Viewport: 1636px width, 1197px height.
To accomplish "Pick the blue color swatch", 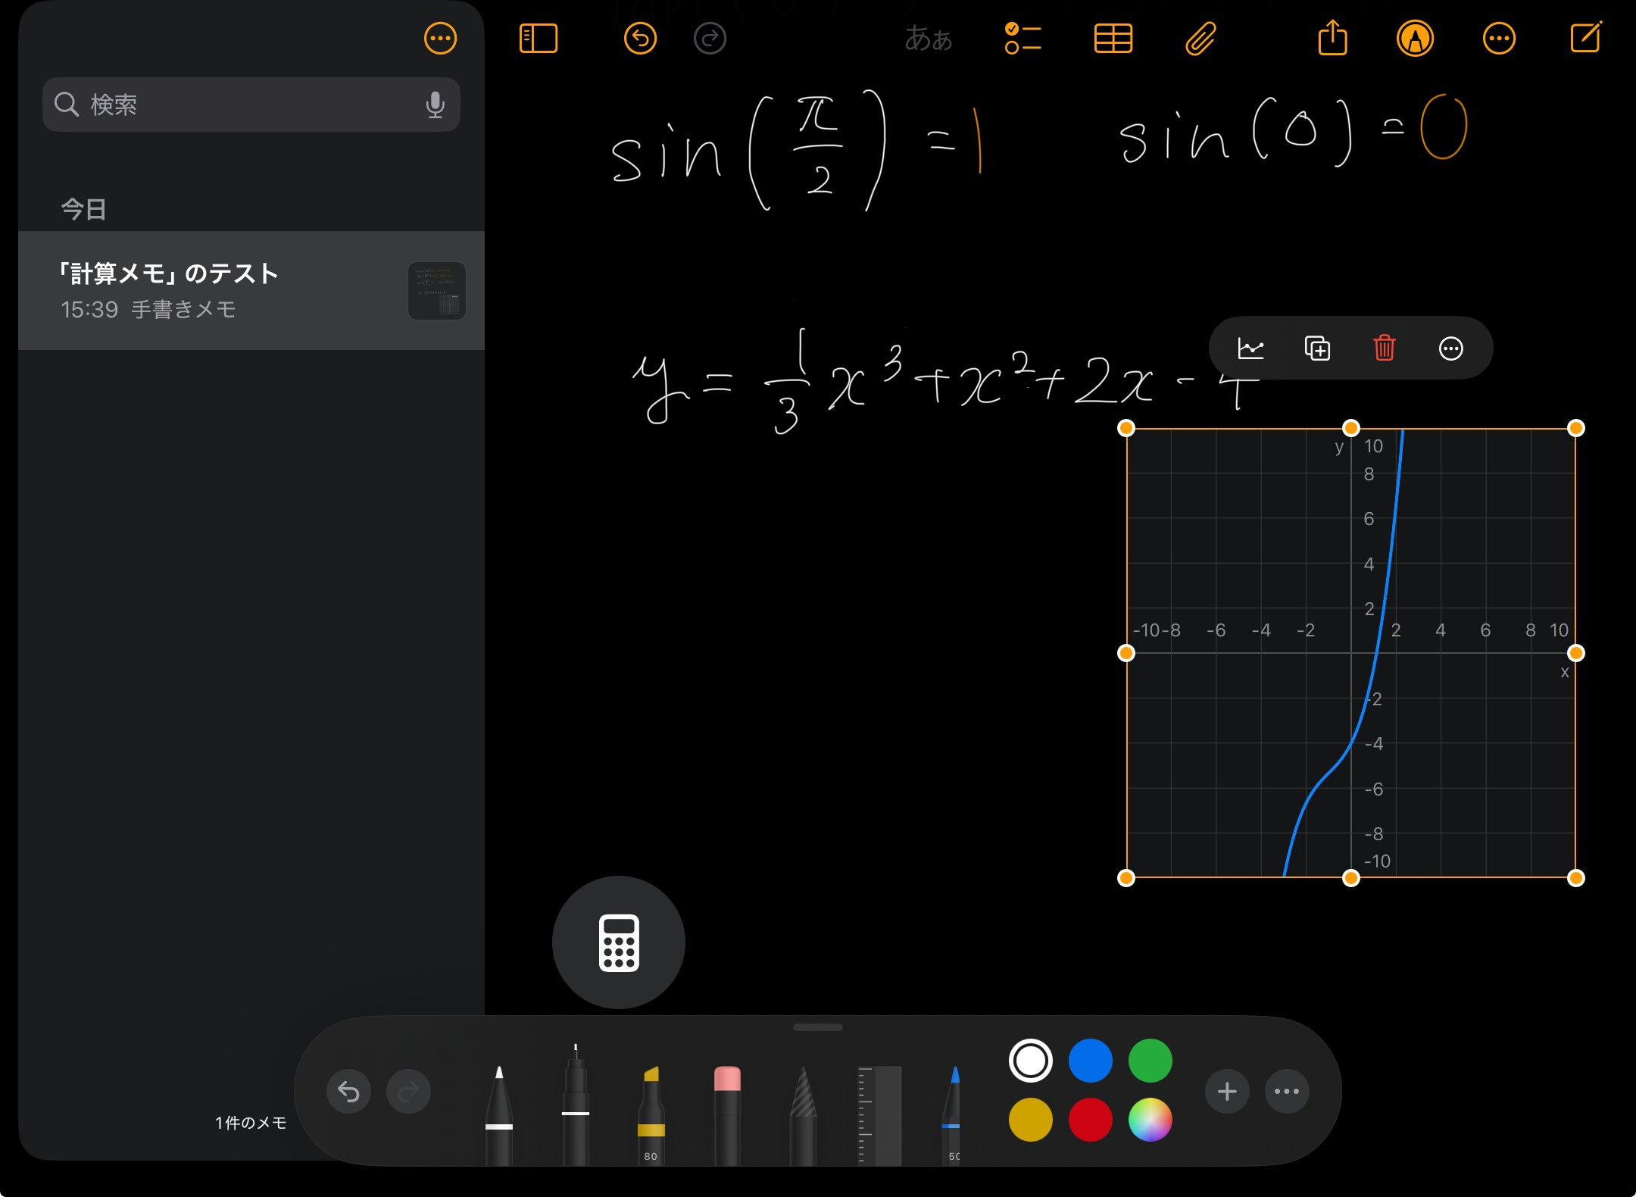I will tap(1090, 1061).
